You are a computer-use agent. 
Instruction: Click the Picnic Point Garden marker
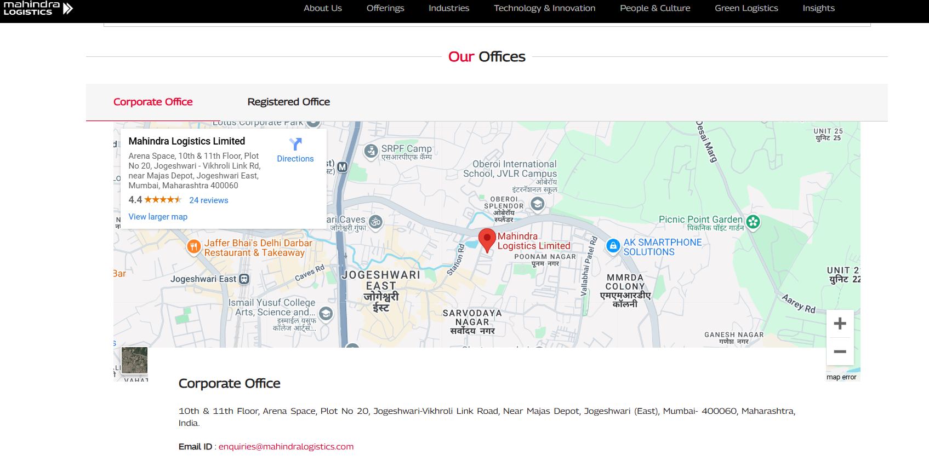[x=753, y=222]
